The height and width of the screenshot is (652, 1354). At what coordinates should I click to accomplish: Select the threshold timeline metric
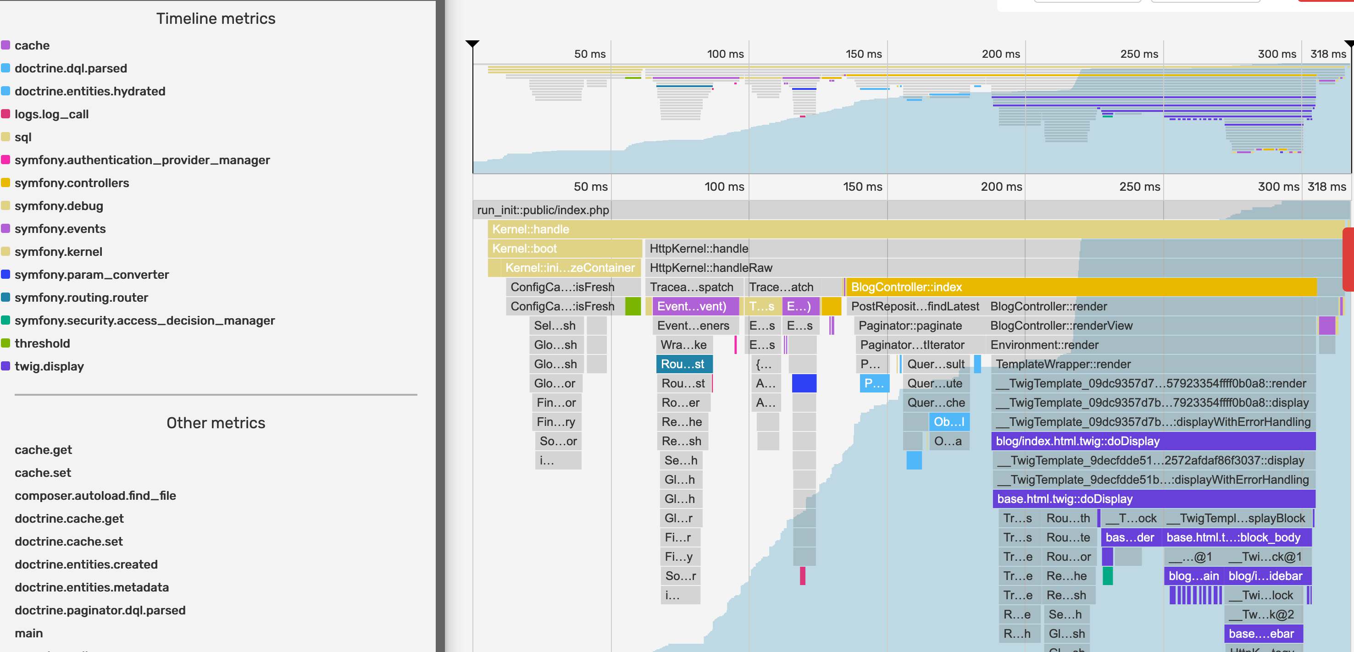click(x=42, y=343)
